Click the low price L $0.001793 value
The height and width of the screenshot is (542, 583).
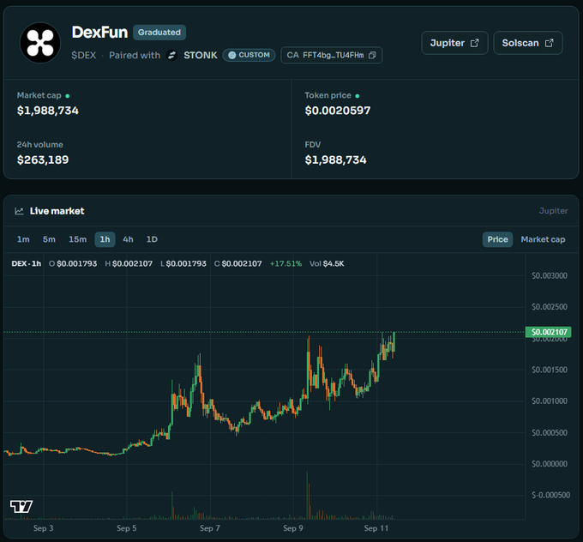coord(183,264)
